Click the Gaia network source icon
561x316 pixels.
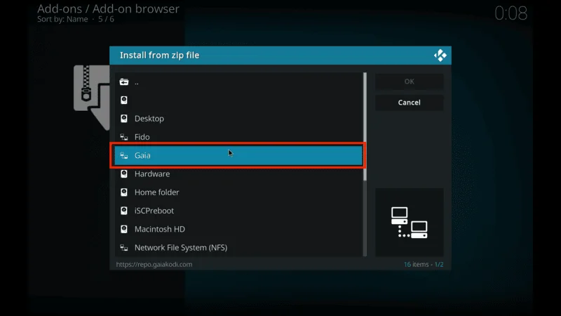click(x=124, y=155)
